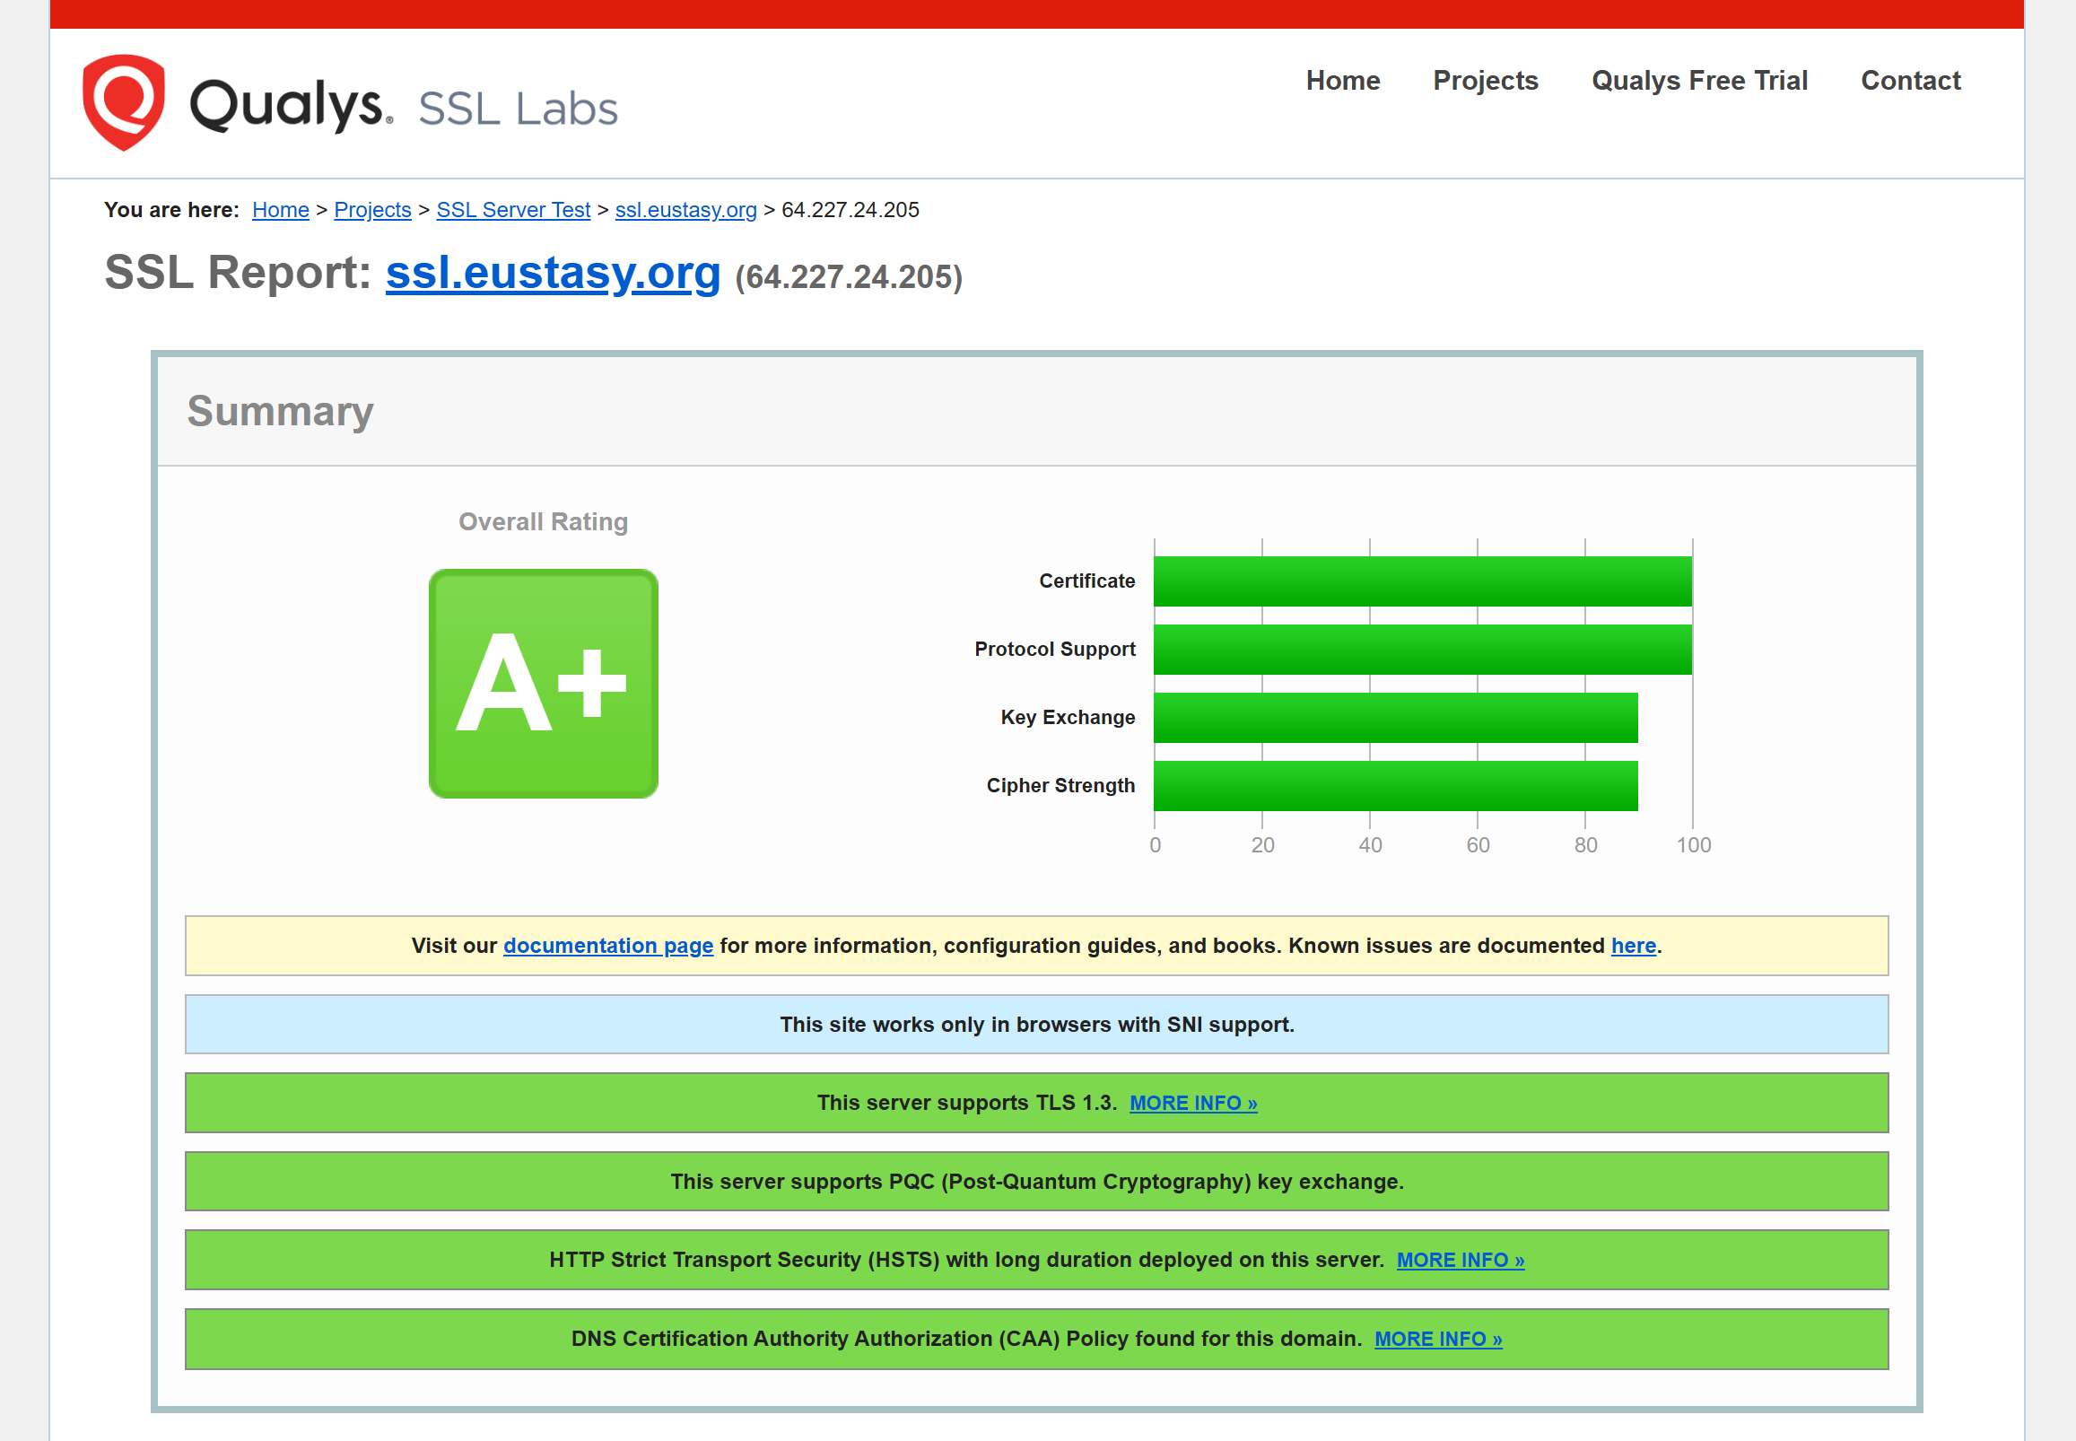Click the 'Certificate' chart label
This screenshot has height=1441, width=2076.
point(1086,581)
